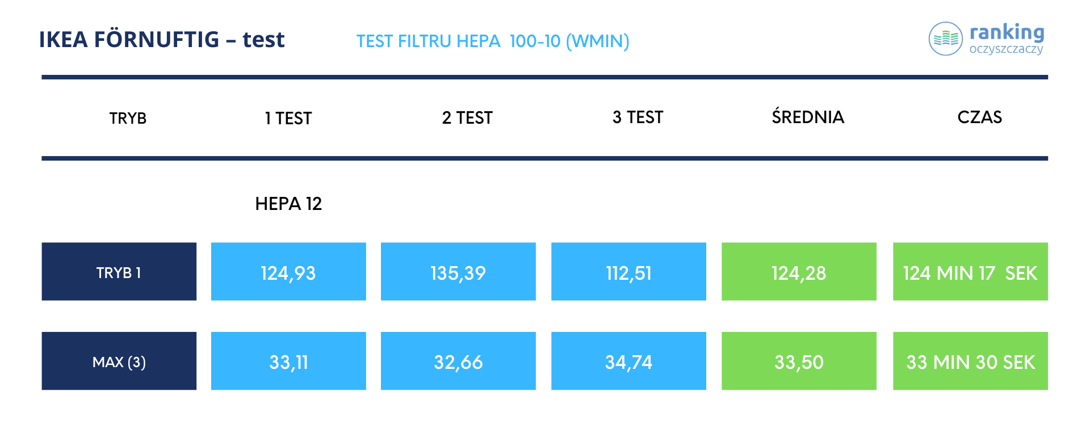This screenshot has width=1090, height=425.
Task: Click the 135,39 result cell
Action: pyautogui.click(x=458, y=272)
